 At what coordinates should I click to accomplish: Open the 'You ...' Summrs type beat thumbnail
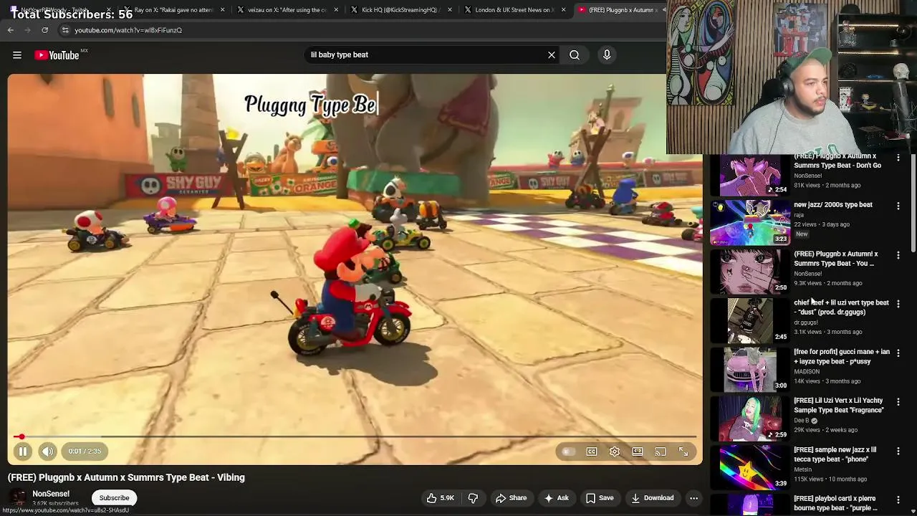tap(750, 272)
